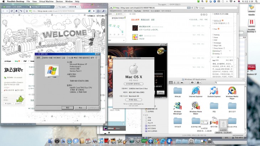Open the Virtual Machine menu

[46, 2]
